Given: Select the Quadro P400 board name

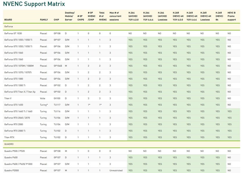Looking at the screenshot, I should coord(11,158).
